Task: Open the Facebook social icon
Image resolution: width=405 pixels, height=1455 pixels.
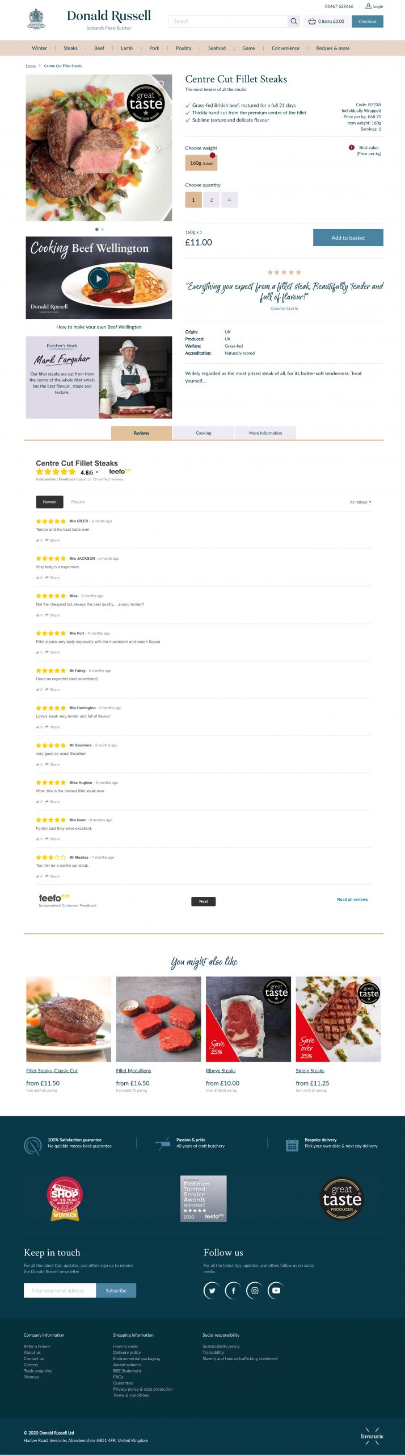Action: (233, 1290)
